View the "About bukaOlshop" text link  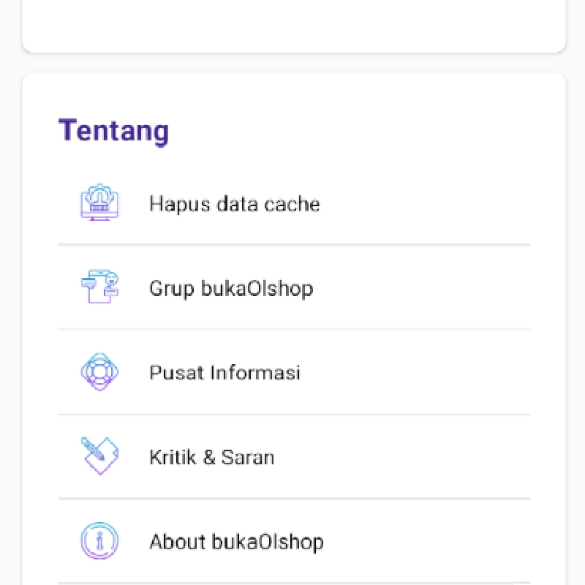tap(236, 542)
